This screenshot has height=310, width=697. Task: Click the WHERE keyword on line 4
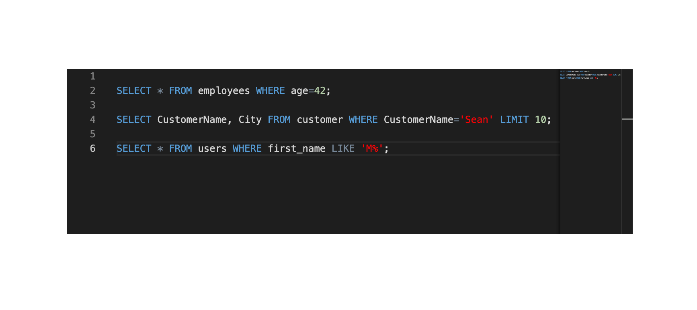(363, 120)
